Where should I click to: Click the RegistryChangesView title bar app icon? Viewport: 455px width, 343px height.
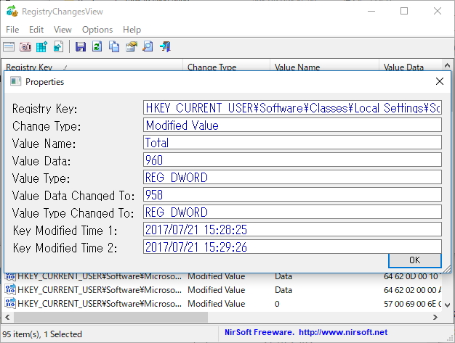click(12, 12)
